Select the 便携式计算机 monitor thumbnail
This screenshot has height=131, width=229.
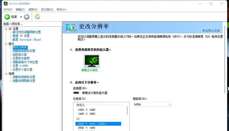click(92, 61)
